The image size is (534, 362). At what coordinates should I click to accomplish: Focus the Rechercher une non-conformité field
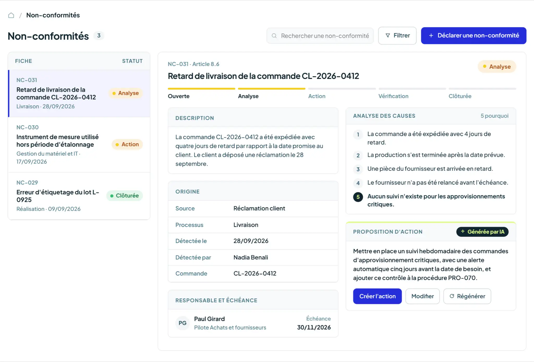point(320,36)
